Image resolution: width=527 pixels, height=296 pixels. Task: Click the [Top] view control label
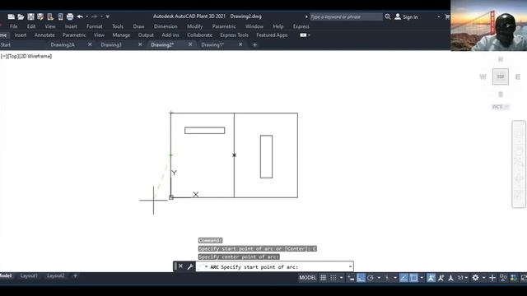(x=13, y=56)
